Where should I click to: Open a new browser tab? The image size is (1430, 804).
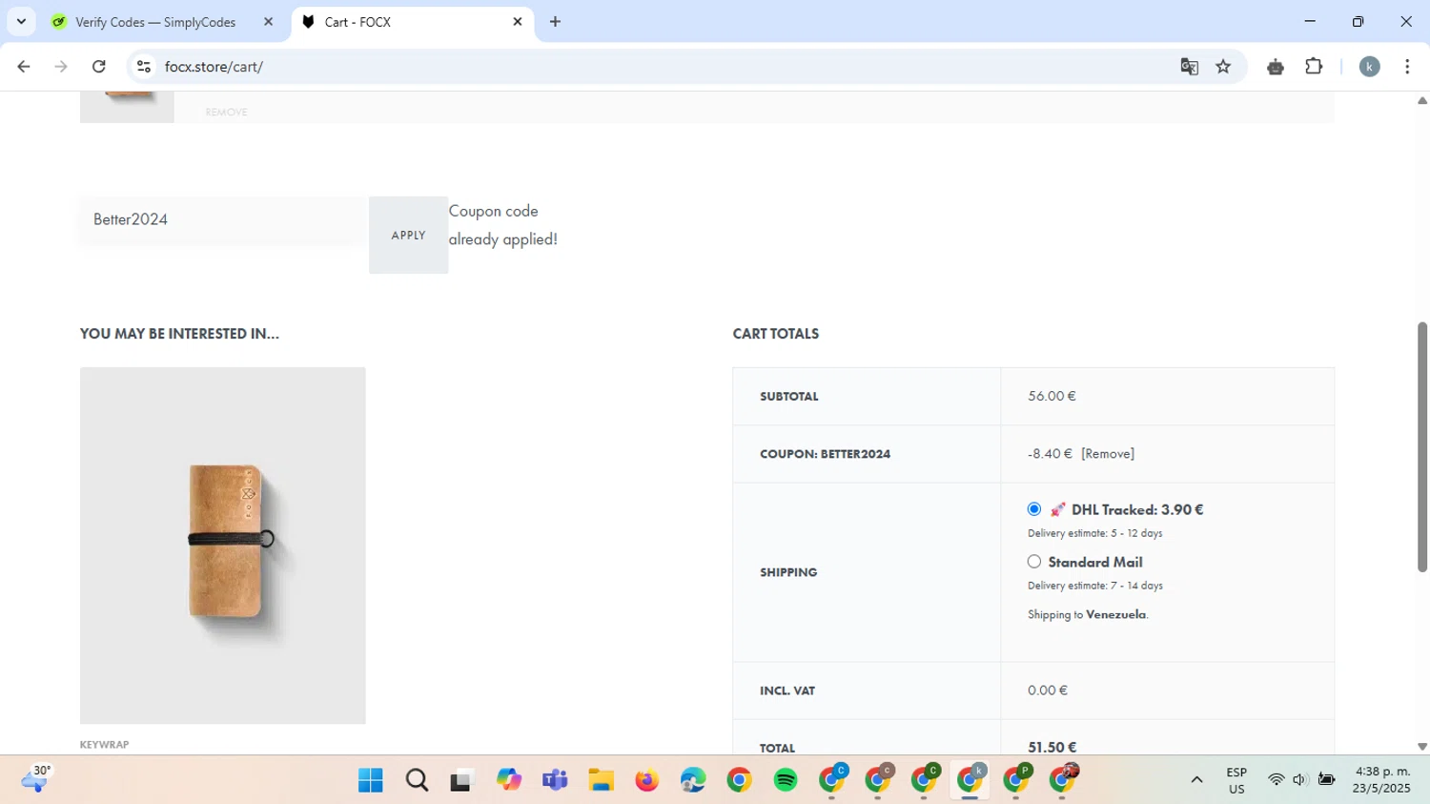(x=555, y=22)
